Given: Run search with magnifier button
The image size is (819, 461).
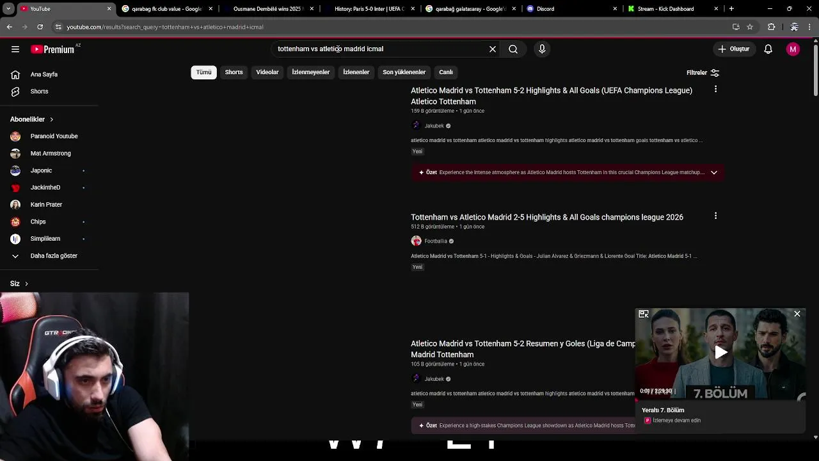Looking at the screenshot, I should (x=513, y=49).
